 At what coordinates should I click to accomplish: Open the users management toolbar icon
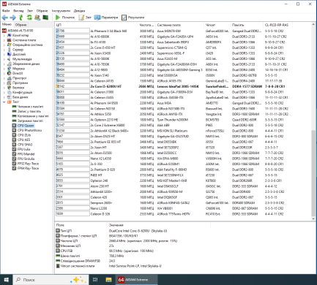[37, 18]
